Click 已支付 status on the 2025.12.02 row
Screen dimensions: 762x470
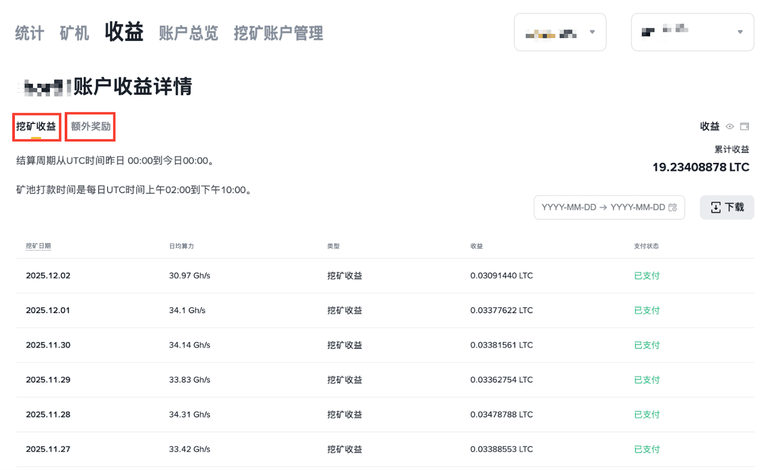(x=646, y=275)
